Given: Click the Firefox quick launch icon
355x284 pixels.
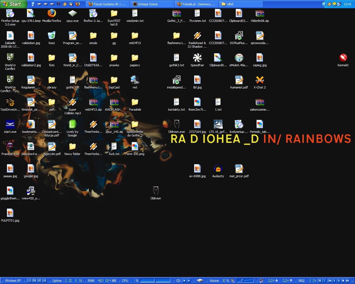Looking at the screenshot, I should 78,4.
